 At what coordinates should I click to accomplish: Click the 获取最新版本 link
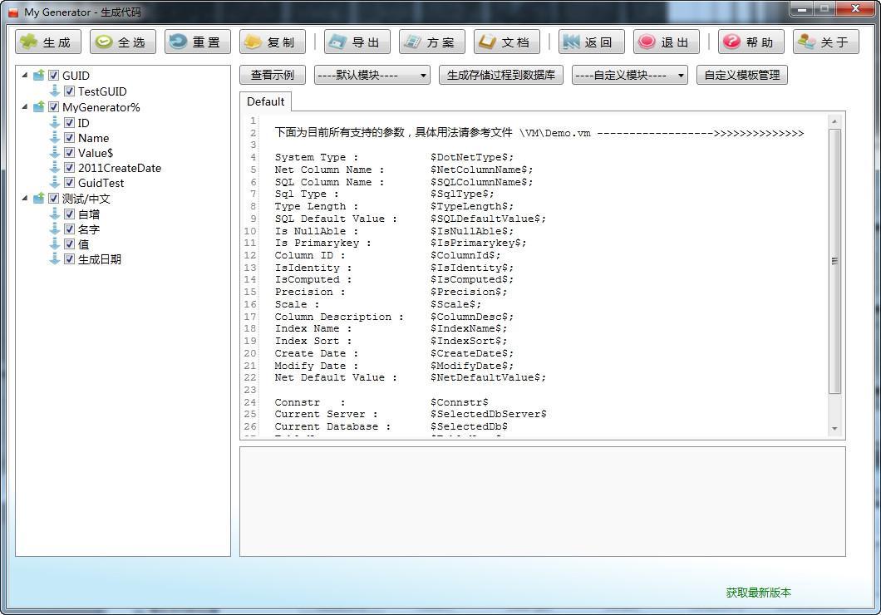(x=758, y=593)
